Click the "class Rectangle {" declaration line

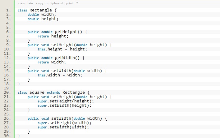pos(37,10)
